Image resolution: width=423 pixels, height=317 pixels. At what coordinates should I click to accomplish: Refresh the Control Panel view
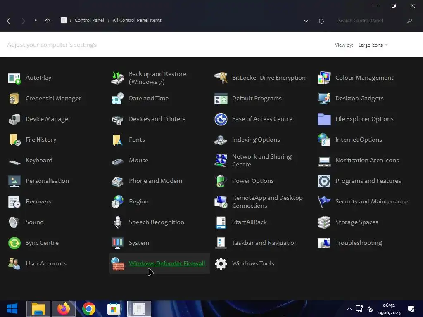coord(321,21)
